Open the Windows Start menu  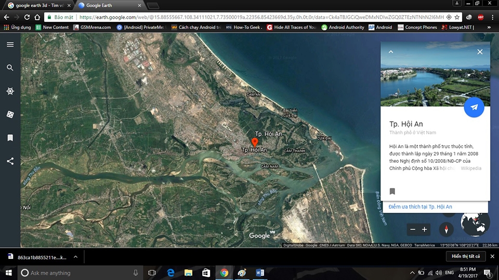(9, 273)
